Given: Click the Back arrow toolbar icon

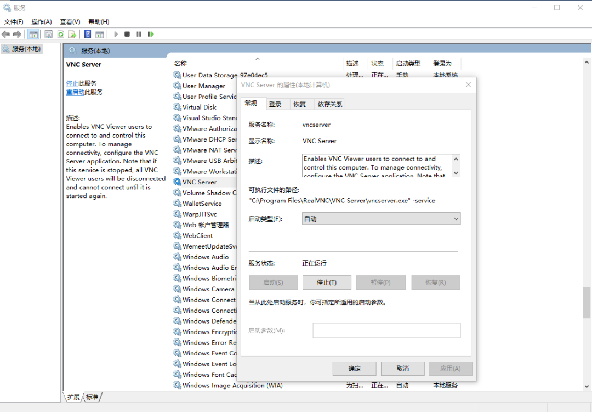Looking at the screenshot, I should point(5,35).
